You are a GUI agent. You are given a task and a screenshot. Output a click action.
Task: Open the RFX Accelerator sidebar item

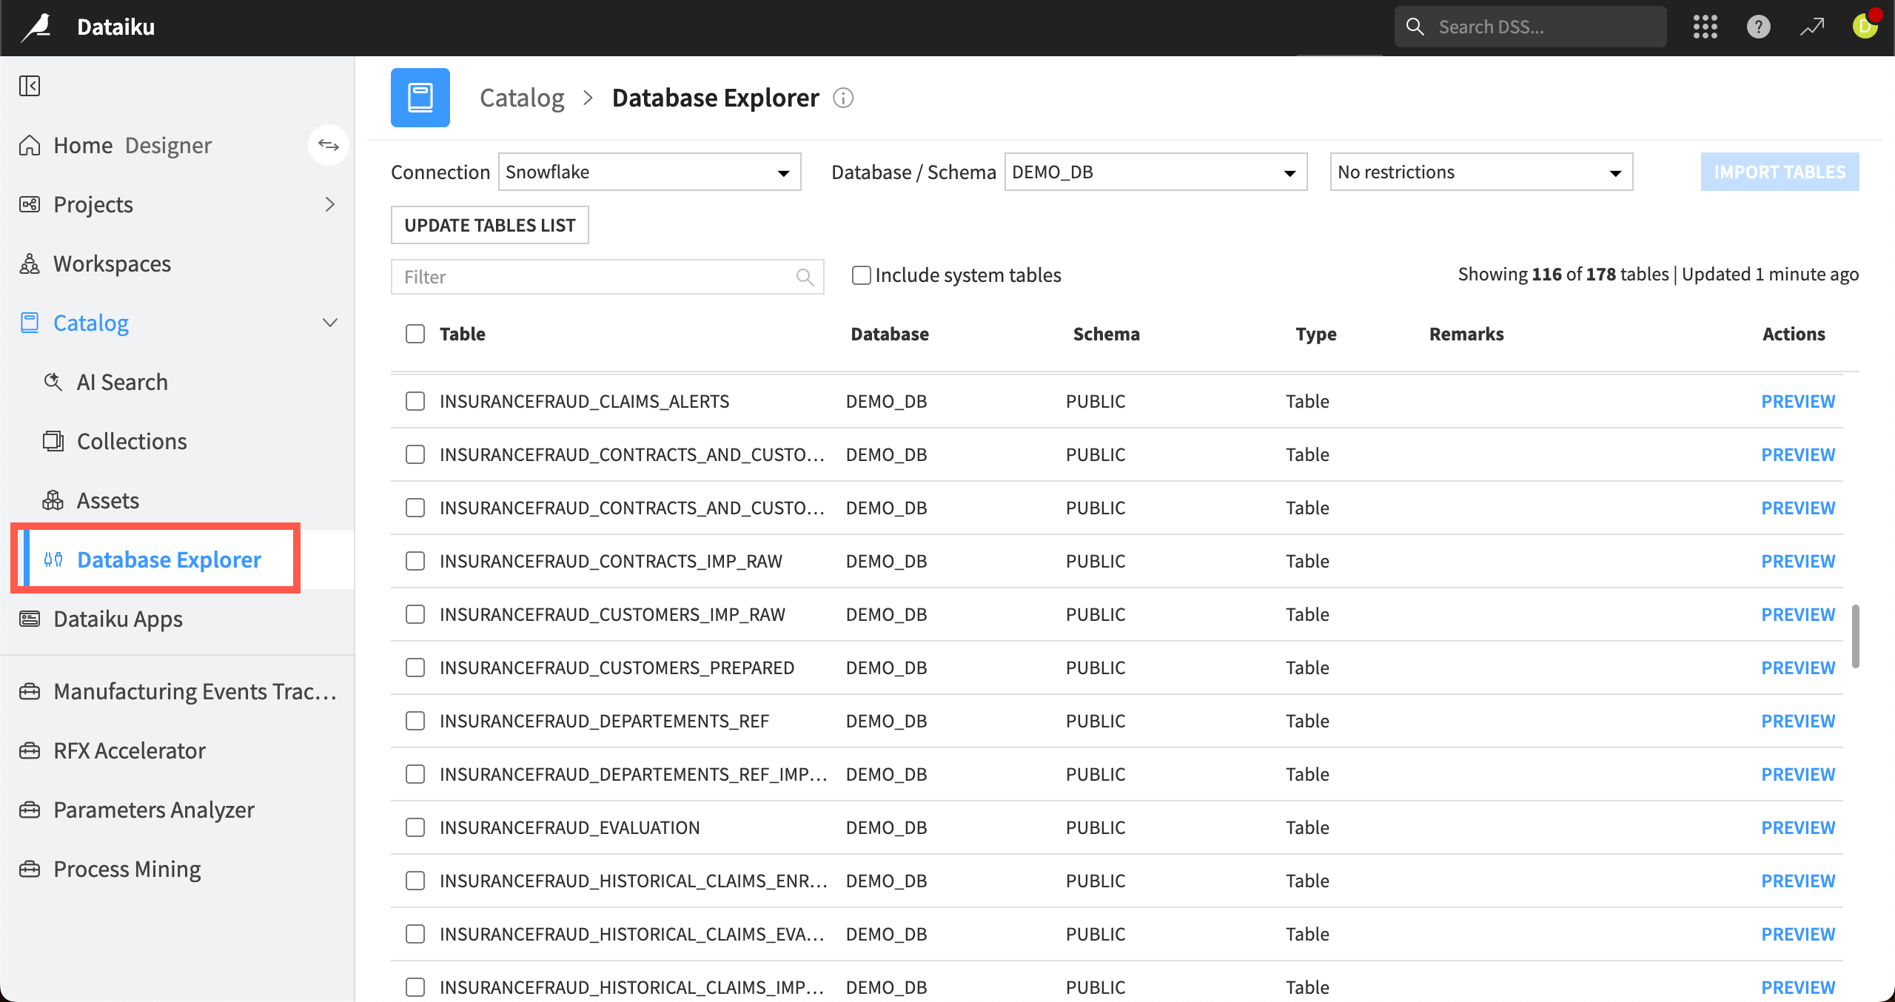(130, 750)
